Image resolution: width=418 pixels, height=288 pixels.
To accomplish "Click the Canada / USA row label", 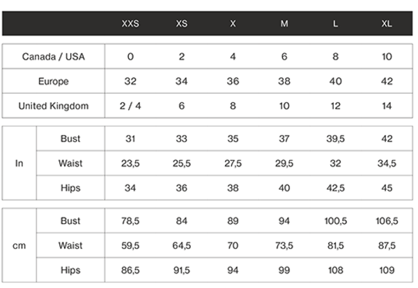I will (x=54, y=56).
